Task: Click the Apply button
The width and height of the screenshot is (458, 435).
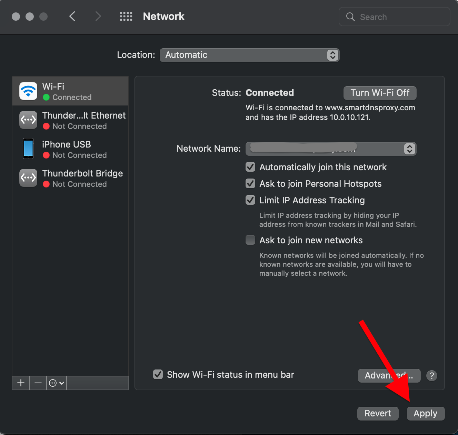Action: click(426, 413)
